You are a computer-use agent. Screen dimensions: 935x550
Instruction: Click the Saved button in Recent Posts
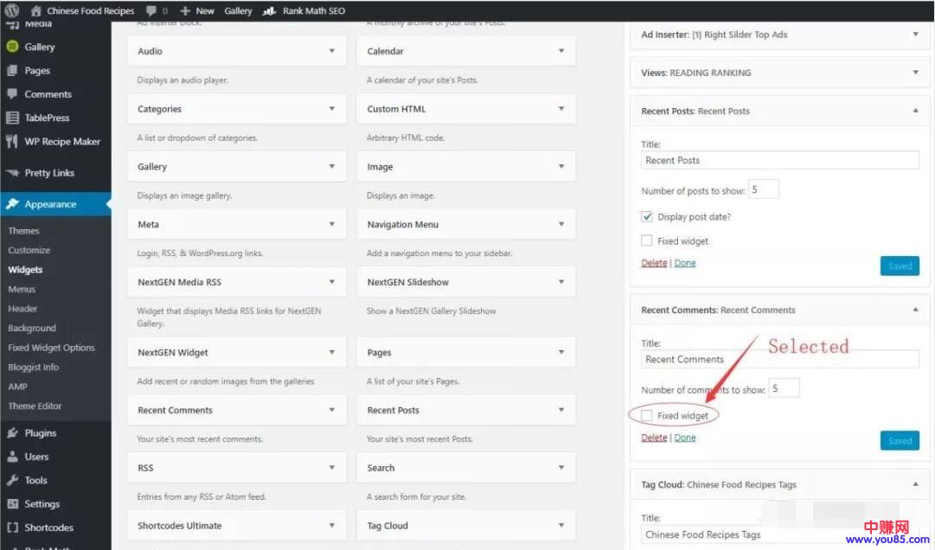pyautogui.click(x=900, y=266)
